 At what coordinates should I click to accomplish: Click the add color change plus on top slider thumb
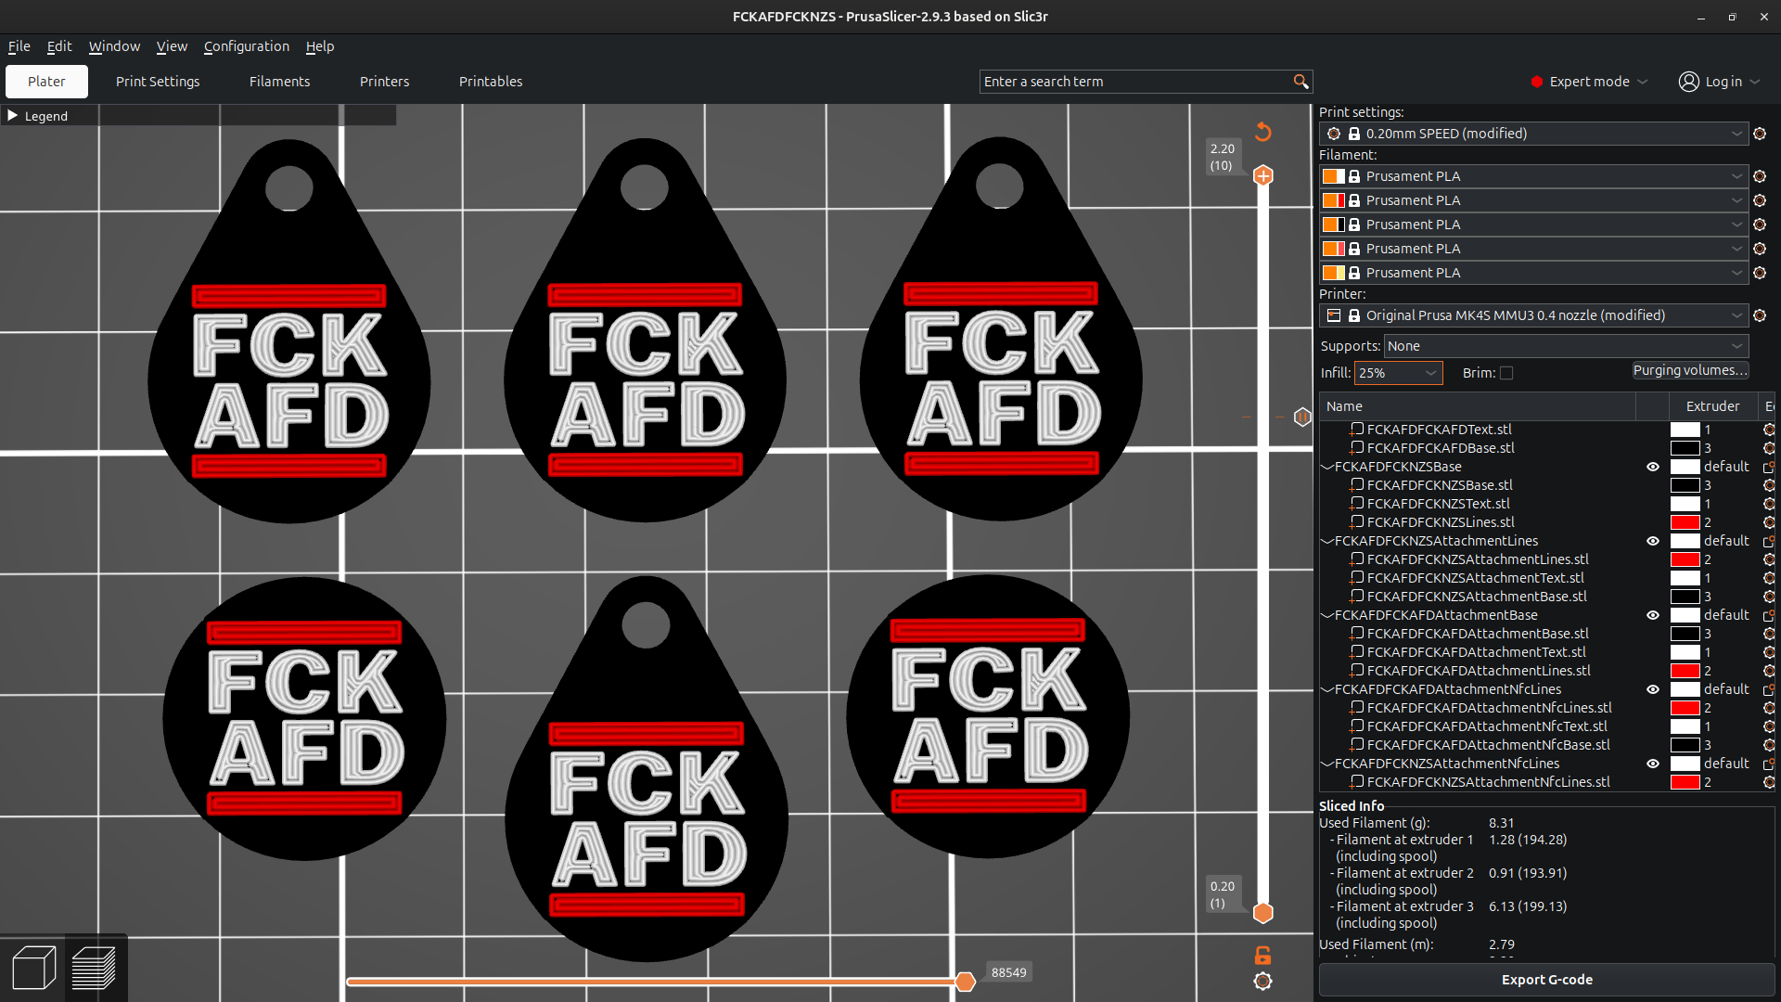point(1263,175)
